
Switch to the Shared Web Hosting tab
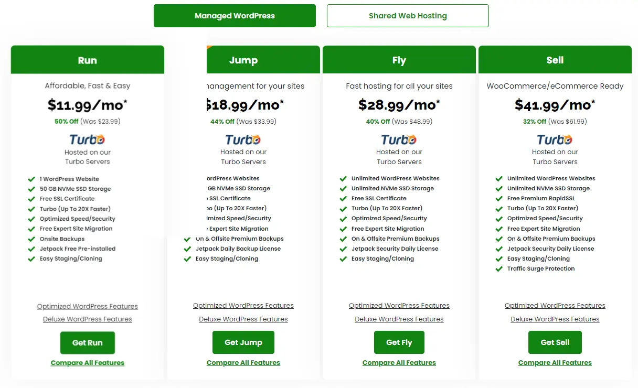[408, 16]
